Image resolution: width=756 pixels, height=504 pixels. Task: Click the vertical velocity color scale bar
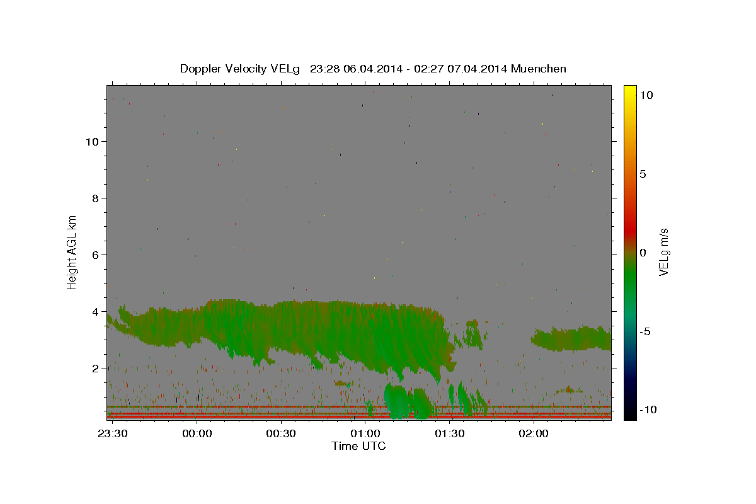pos(629,252)
